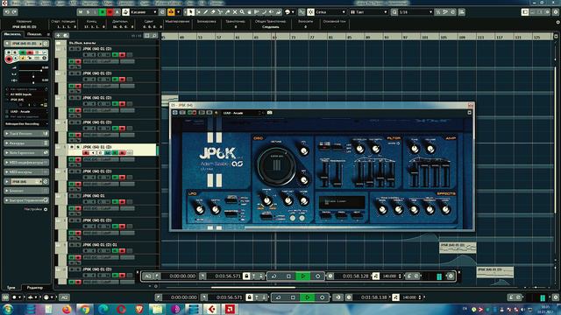Open the Opera browser taskbar icon

121,309
